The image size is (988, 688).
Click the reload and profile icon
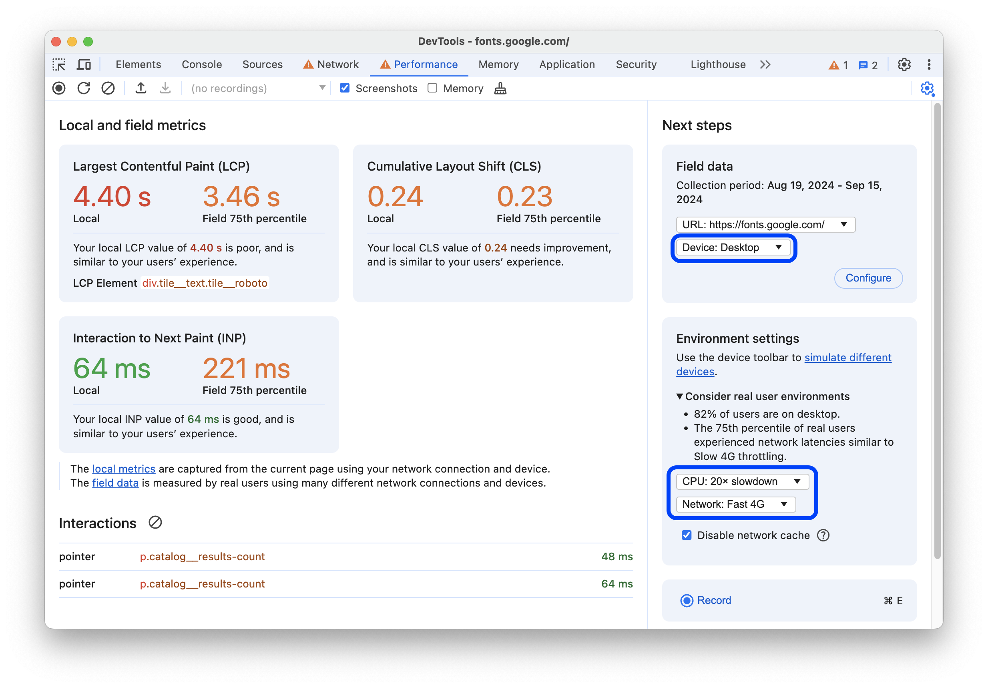(x=83, y=89)
